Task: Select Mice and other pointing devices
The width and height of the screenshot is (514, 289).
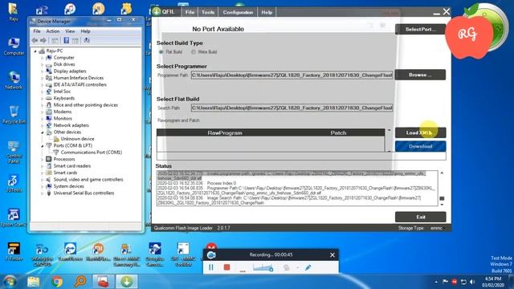Action: coord(86,105)
